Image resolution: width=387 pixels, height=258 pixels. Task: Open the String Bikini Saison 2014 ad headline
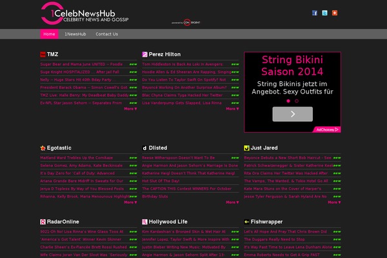292,66
